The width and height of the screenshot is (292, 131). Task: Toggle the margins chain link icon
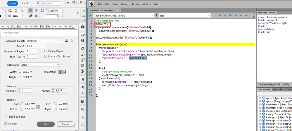(38, 107)
